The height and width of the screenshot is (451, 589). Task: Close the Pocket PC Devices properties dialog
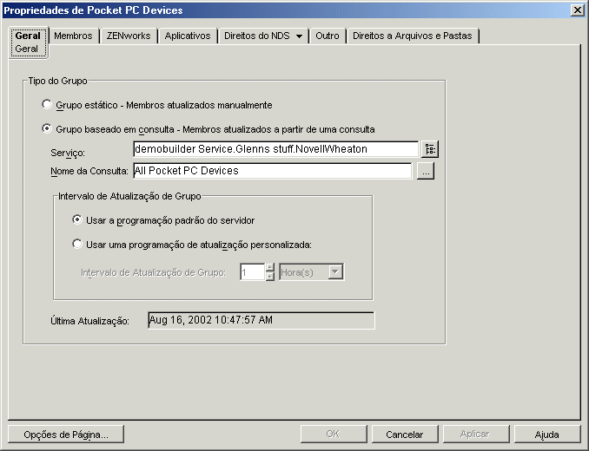click(x=577, y=10)
